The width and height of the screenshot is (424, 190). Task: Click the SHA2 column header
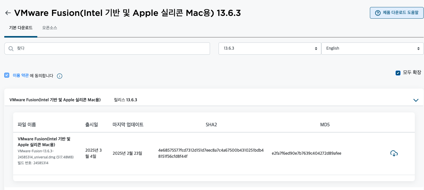point(211,125)
